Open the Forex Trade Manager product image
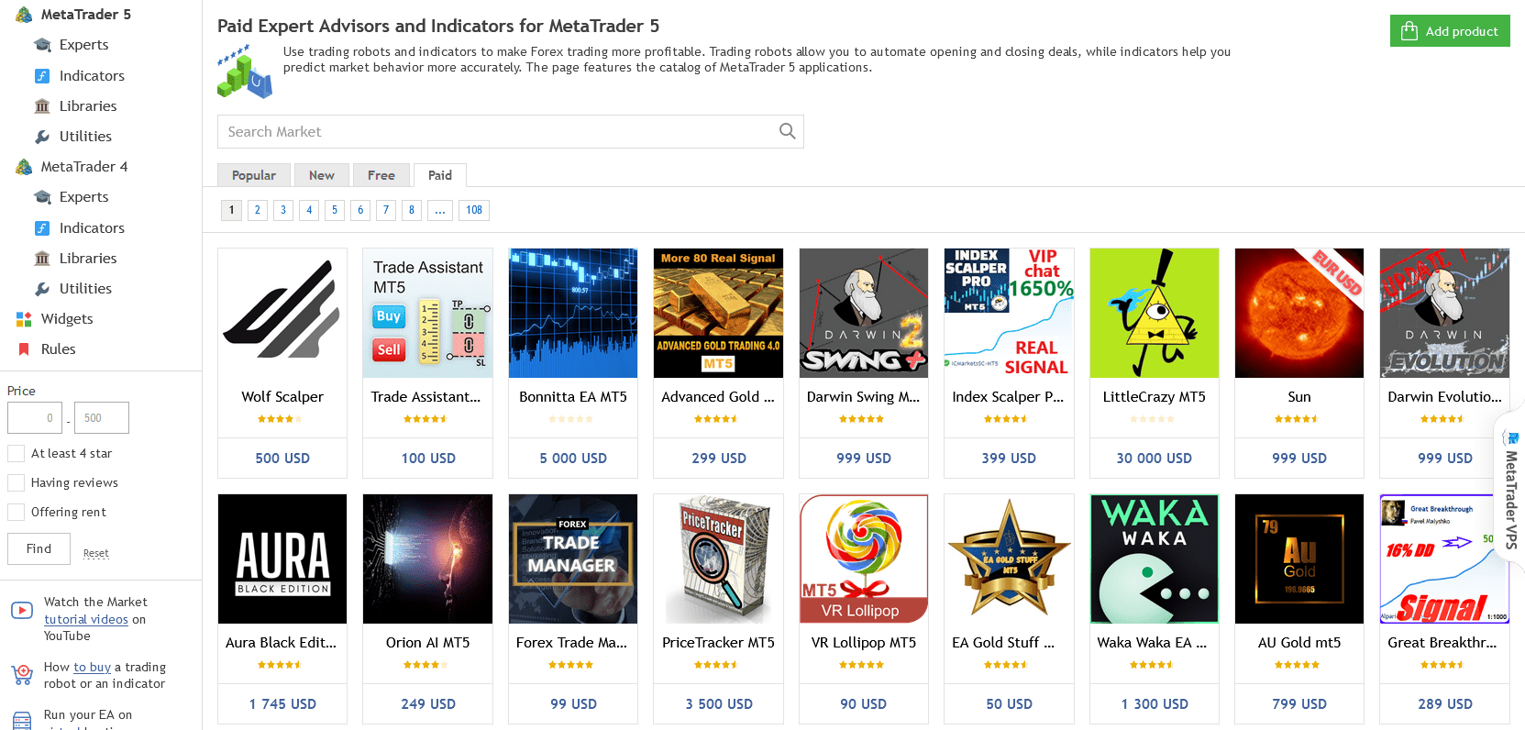 coord(573,559)
